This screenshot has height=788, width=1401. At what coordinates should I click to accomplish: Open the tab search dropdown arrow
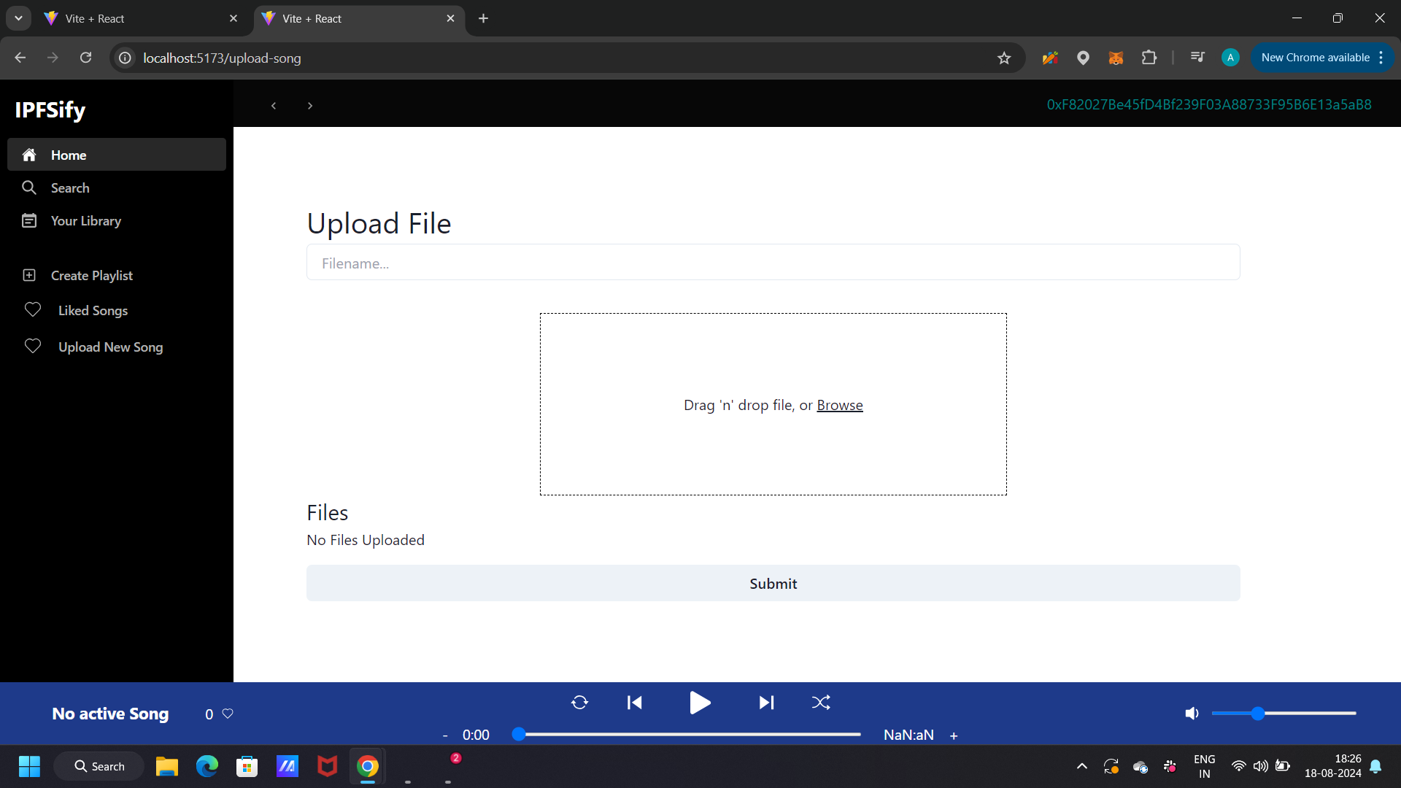pos(18,18)
